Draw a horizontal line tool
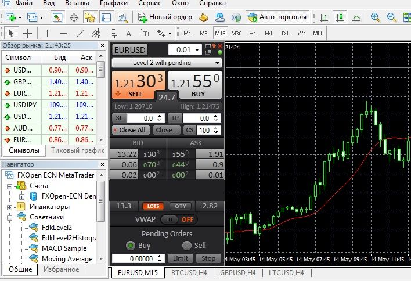Viewport: 411px width, 281px height. click(64, 33)
